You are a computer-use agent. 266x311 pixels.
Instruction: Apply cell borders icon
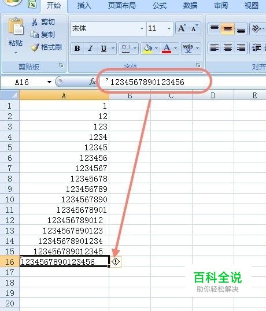pyautogui.click(x=125, y=48)
